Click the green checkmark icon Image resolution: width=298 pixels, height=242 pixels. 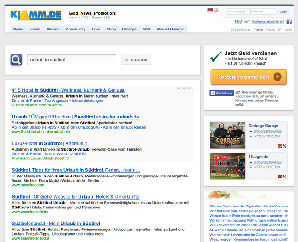216,57
